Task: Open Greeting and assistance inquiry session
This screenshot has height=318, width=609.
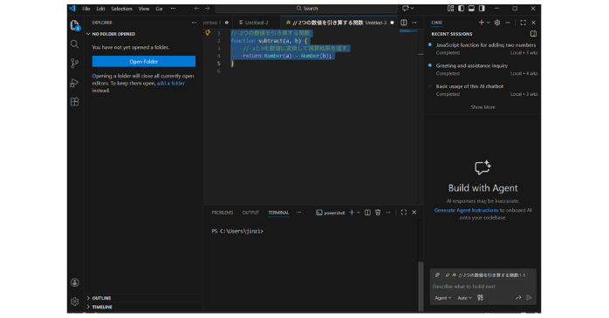Action: coord(482,69)
